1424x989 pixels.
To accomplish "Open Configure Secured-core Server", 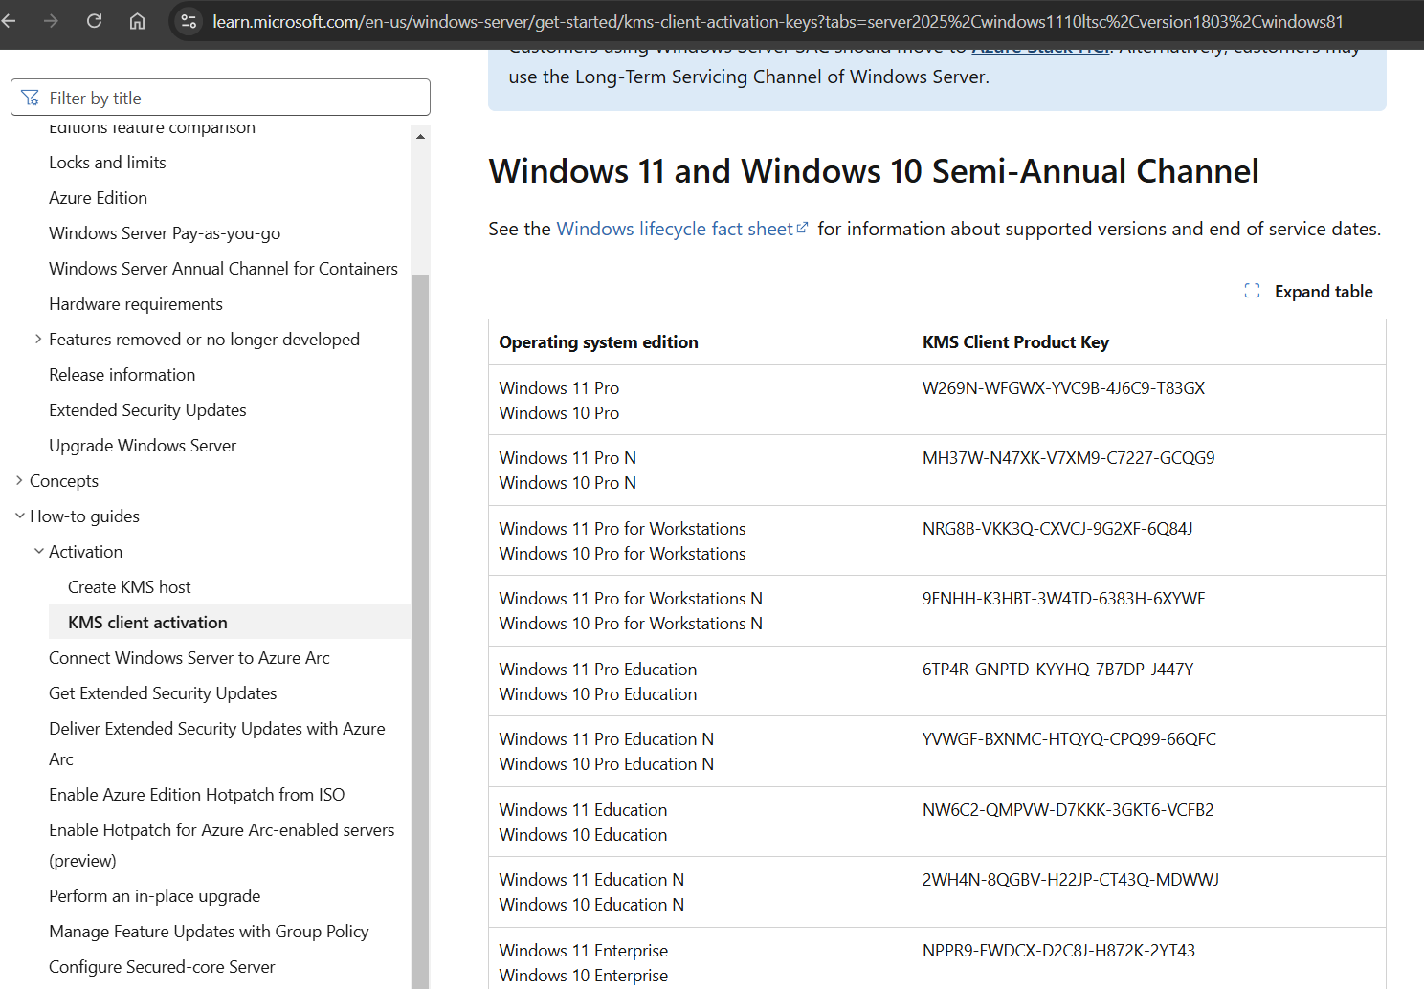I will point(162,967).
